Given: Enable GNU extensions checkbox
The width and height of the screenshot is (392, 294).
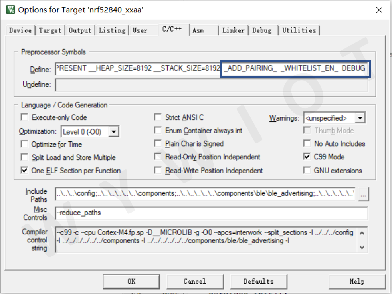Looking at the screenshot, I should (x=307, y=171).
